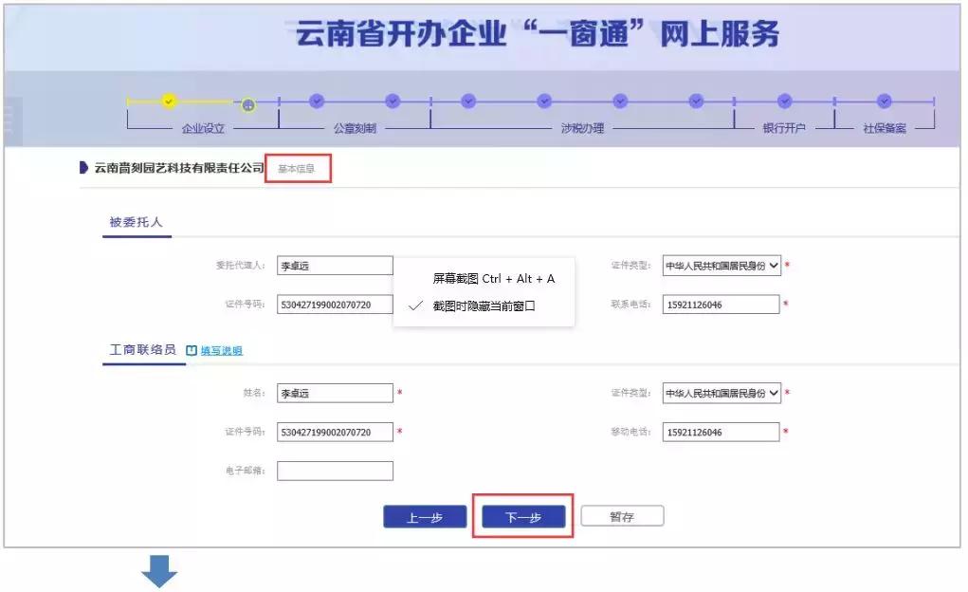Click the 下一步 button

522,516
